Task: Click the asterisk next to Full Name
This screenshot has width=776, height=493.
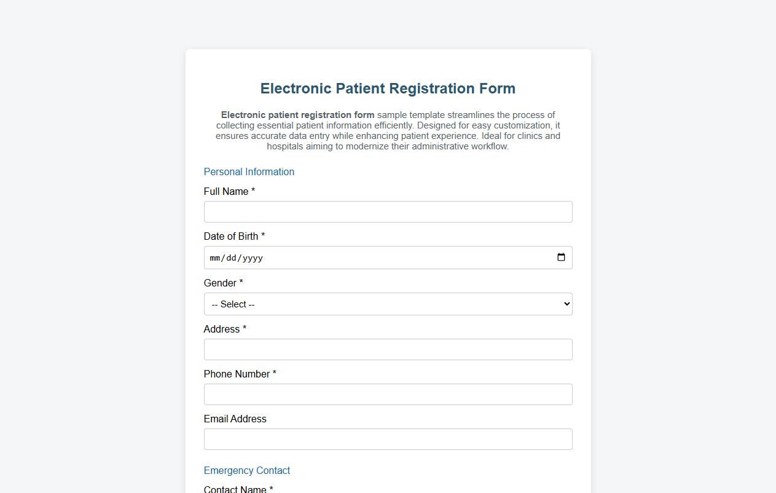Action: click(252, 191)
